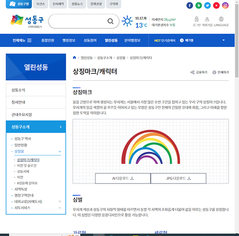Open the Facebook social icon

189,6
